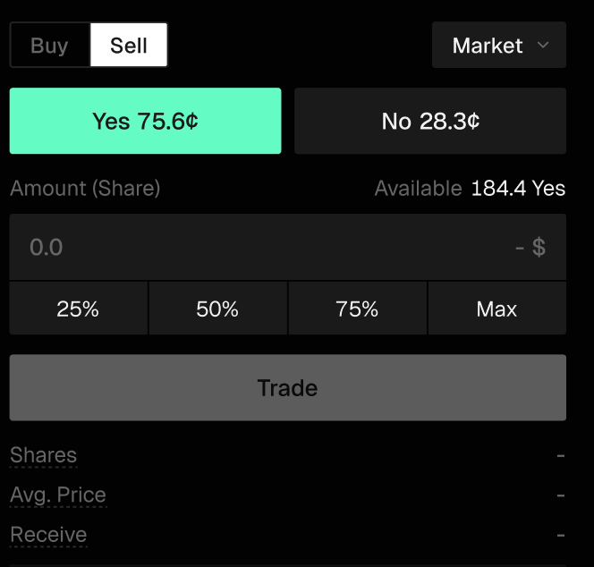Image resolution: width=594 pixels, height=567 pixels.
Task: Set amount to 75% of shares
Action: [x=357, y=309]
